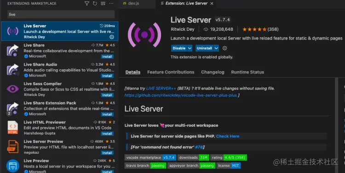
Task: Click the 259ms activation time indicator
Action: click(x=107, y=26)
